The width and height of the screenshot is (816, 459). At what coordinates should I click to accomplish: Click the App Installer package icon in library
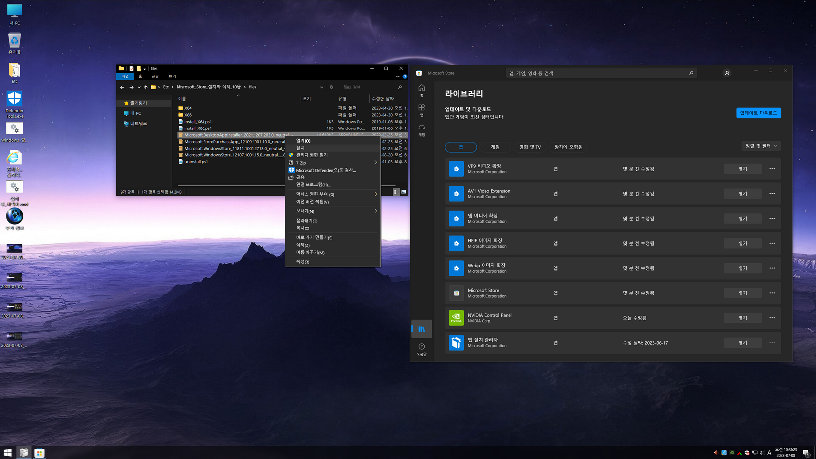(x=456, y=343)
